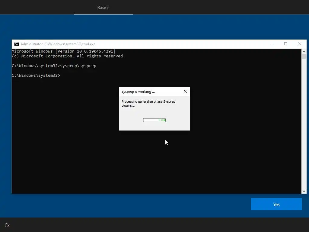
Task: Click 'Processing generalize phase Sysprep plugins' text
Action: click(x=148, y=103)
